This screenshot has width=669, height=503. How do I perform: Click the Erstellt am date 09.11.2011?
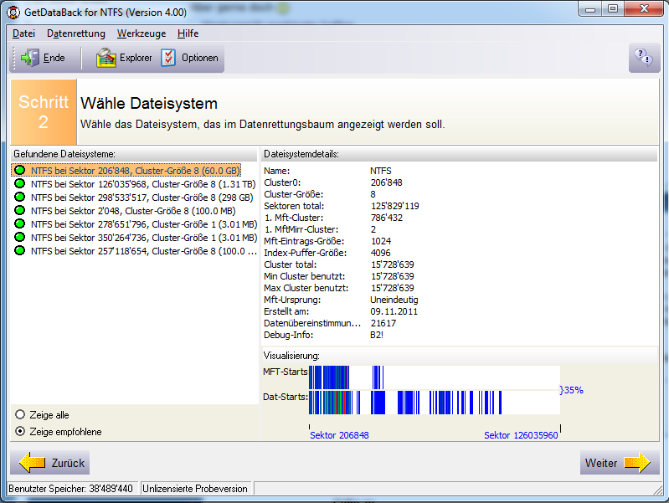click(394, 311)
